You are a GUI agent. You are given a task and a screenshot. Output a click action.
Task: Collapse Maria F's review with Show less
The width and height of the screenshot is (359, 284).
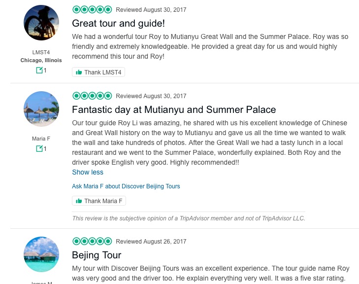88,172
